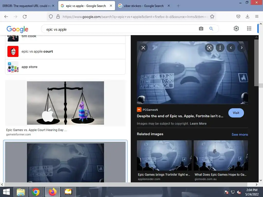
Task: Go to Google homepage via logo
Action: [x=17, y=29]
